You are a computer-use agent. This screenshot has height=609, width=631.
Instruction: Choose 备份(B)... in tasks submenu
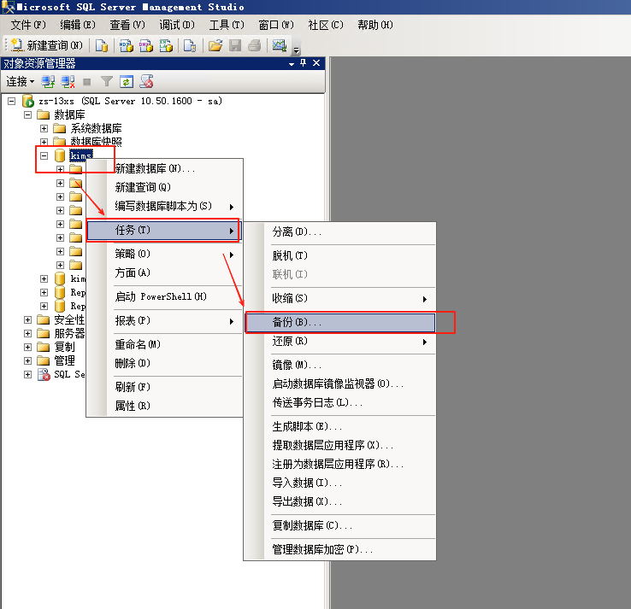[340, 322]
